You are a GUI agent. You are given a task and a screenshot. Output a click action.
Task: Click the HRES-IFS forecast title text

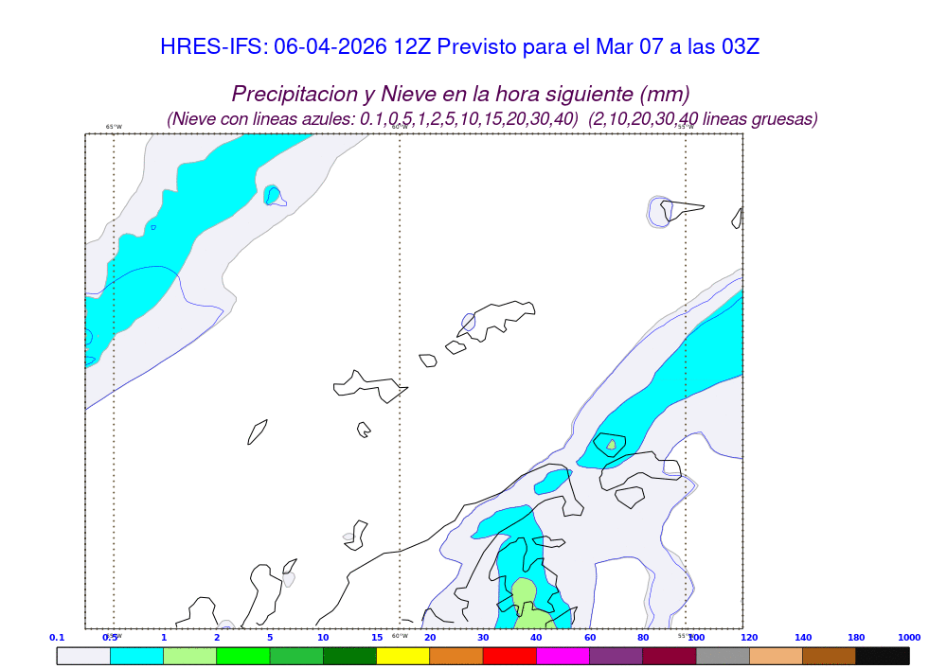pyautogui.click(x=459, y=46)
